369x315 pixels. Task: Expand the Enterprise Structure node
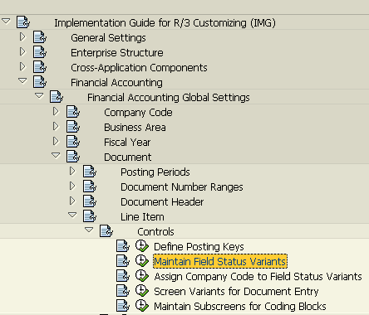click(x=22, y=51)
